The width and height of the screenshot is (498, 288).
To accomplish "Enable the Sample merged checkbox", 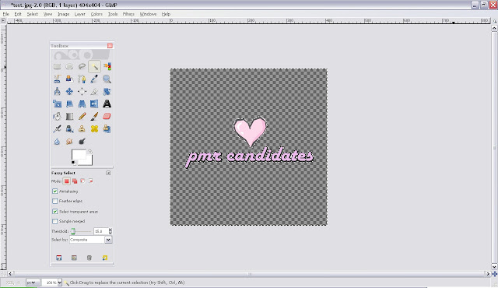I will click(x=55, y=221).
